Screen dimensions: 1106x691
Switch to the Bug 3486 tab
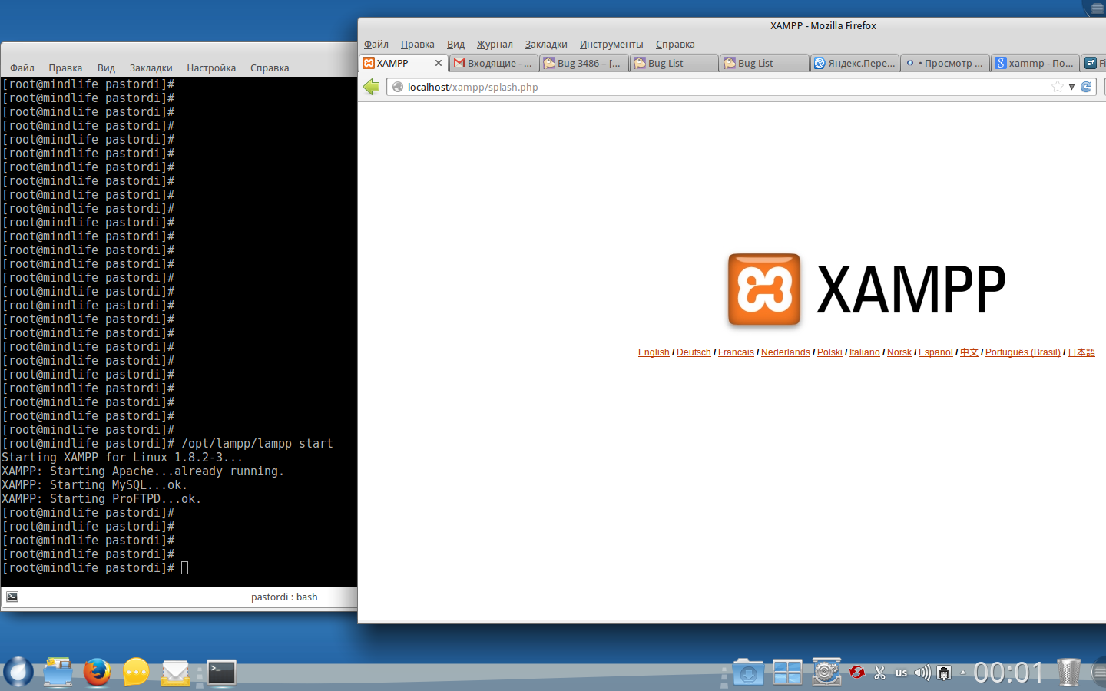pos(583,63)
